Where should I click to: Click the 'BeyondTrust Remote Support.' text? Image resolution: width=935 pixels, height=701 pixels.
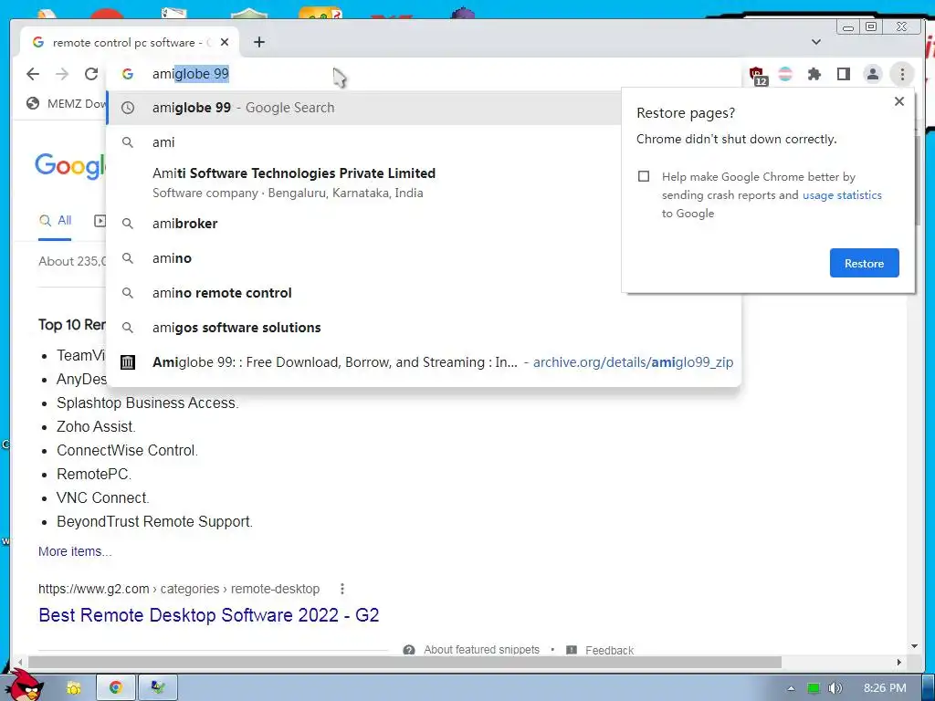coord(154,521)
